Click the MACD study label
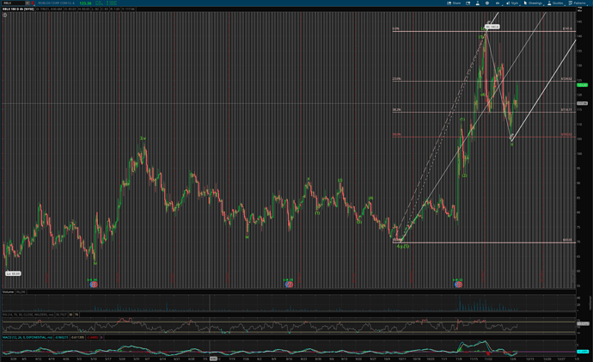 (28, 337)
